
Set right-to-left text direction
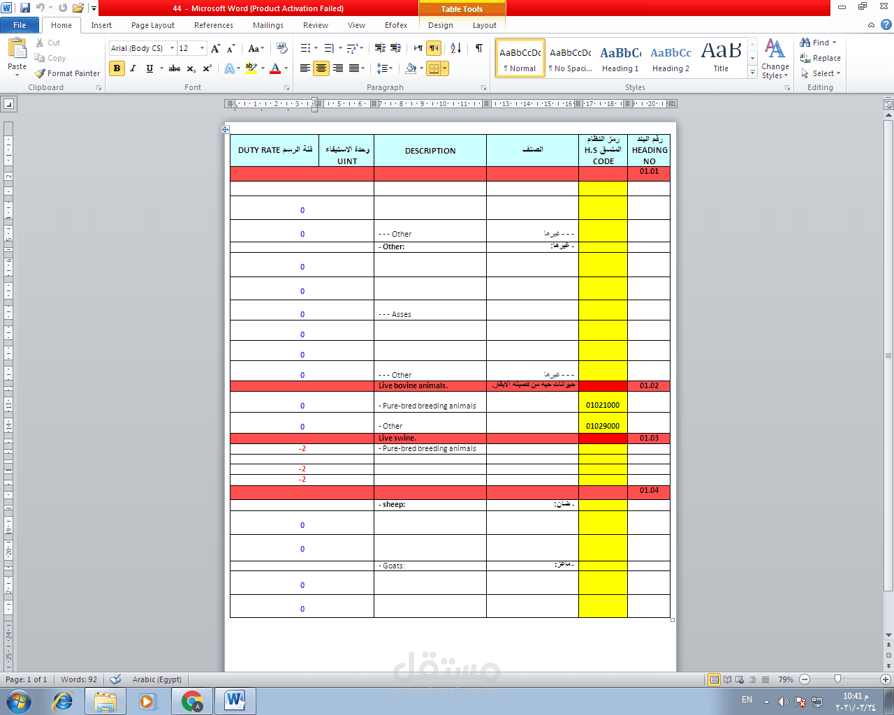[434, 48]
